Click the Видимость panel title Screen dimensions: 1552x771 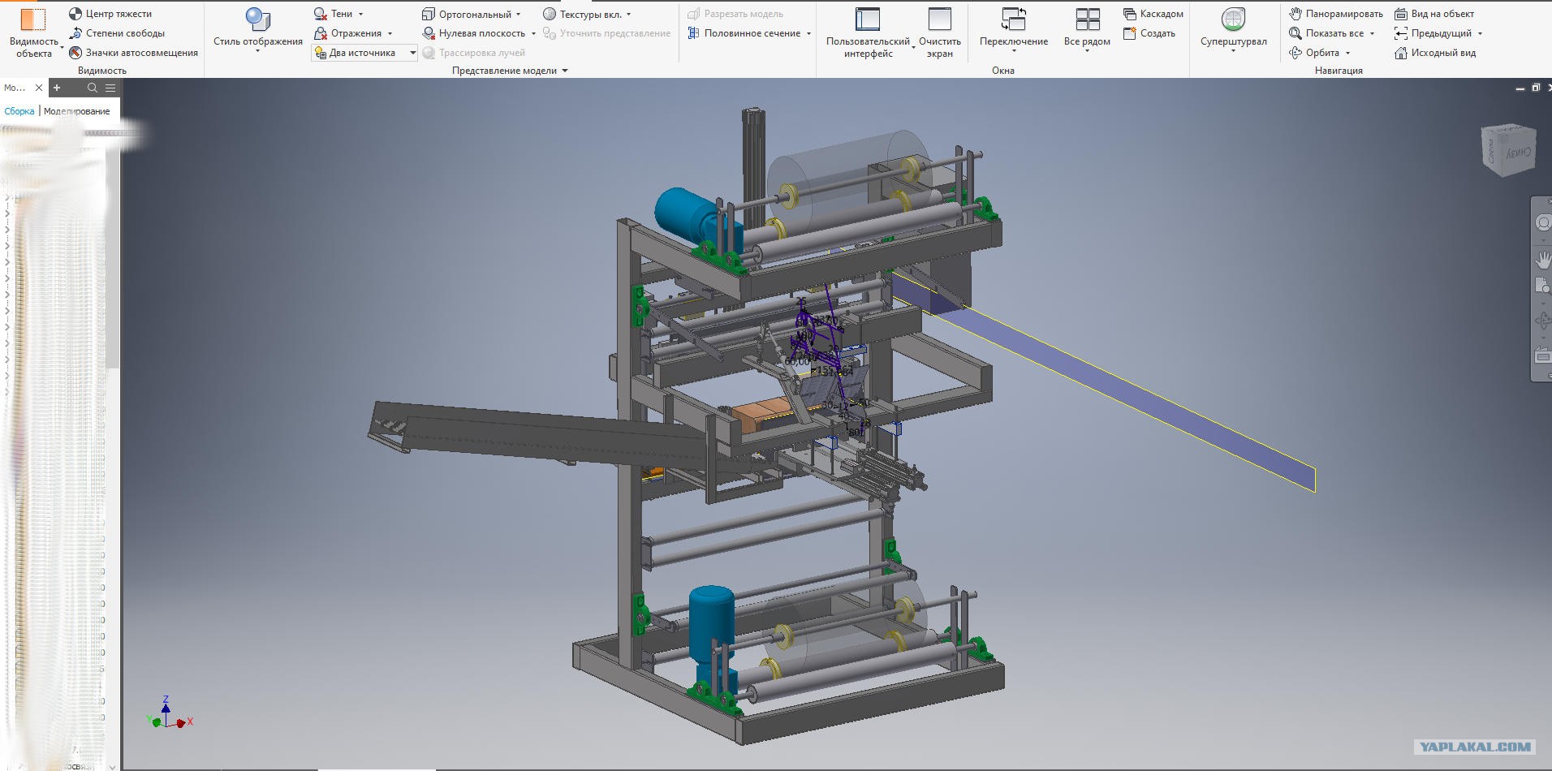tap(102, 71)
